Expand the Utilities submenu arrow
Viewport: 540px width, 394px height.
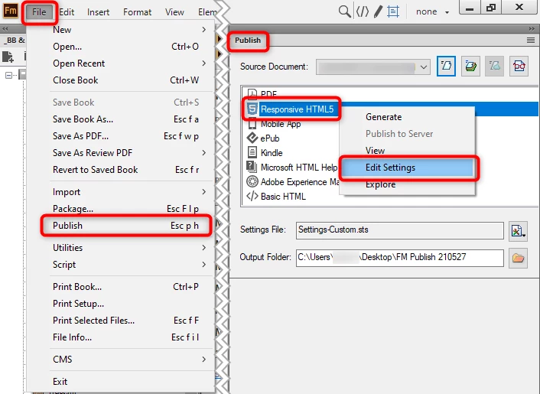tap(204, 248)
